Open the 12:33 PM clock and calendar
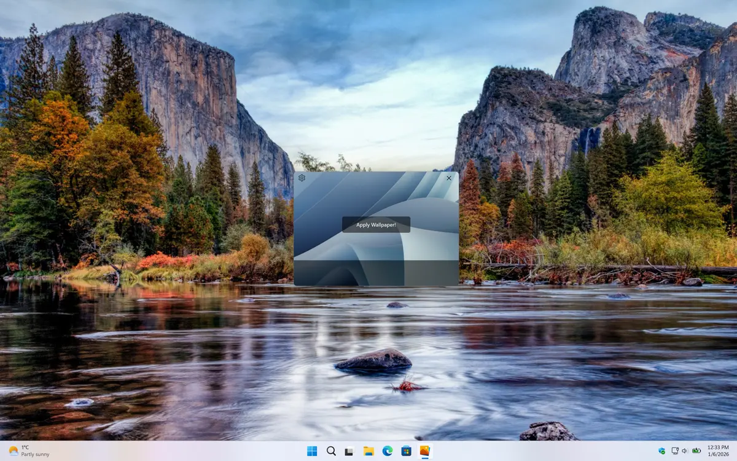Screen dimensions: 737x461 click(719, 451)
